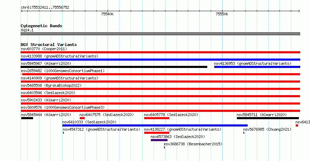Click the nsv603770 (Cooper2011) label
The image size is (310, 161).
click(x=44, y=49)
